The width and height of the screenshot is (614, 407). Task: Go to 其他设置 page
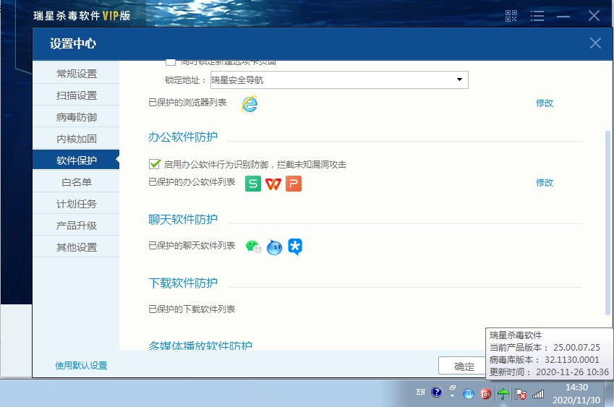click(76, 247)
